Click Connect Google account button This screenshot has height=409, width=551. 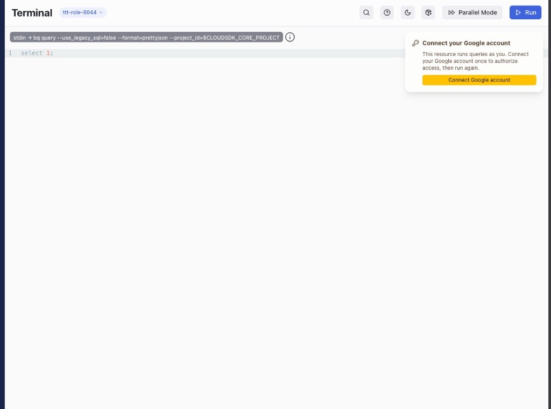[479, 80]
